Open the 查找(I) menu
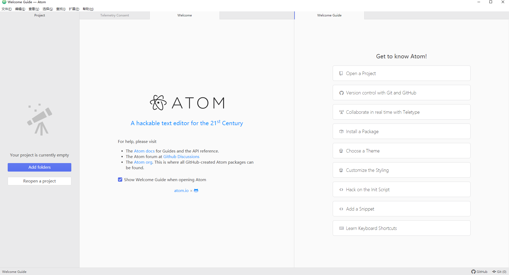509x275 pixels. coord(61,9)
